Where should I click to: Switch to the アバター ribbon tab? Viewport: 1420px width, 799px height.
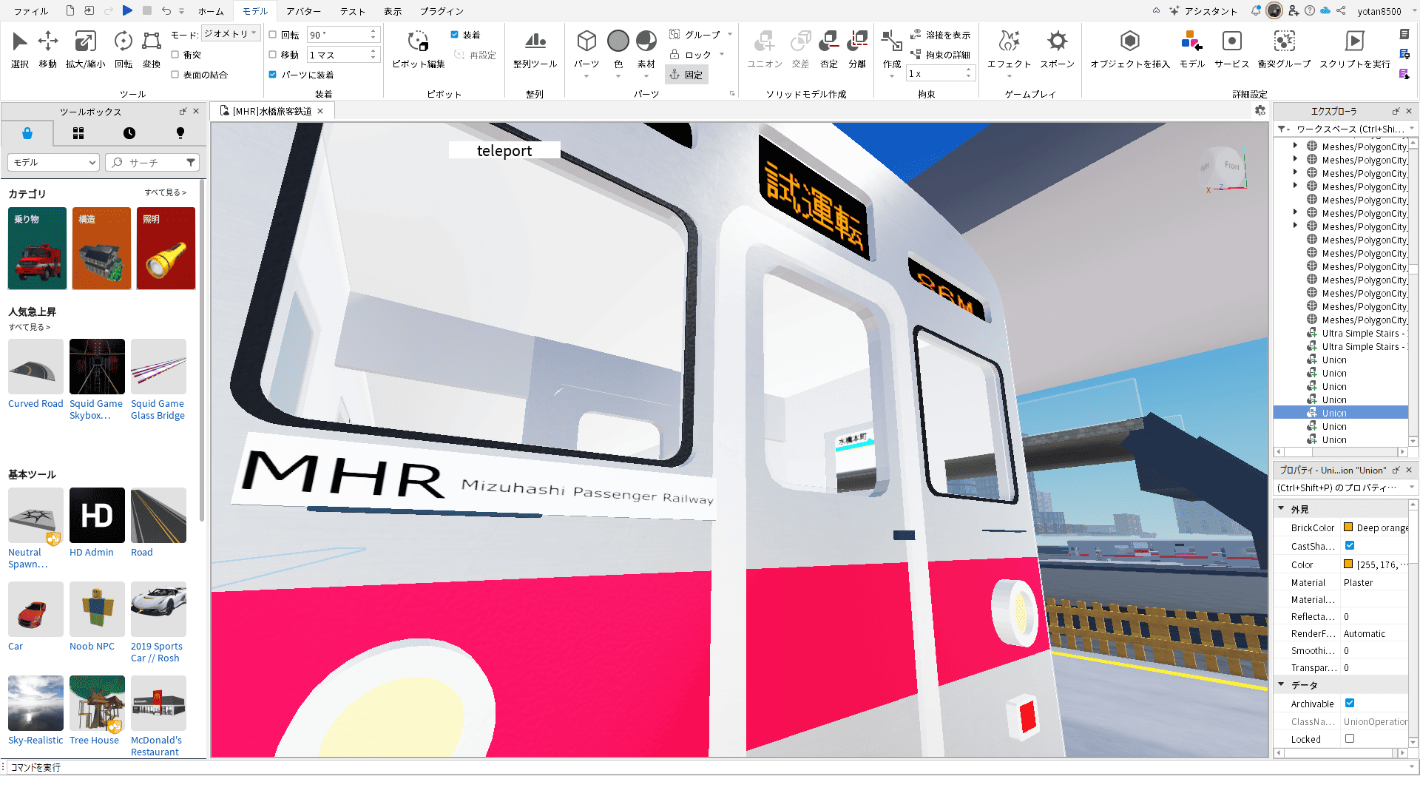click(304, 11)
